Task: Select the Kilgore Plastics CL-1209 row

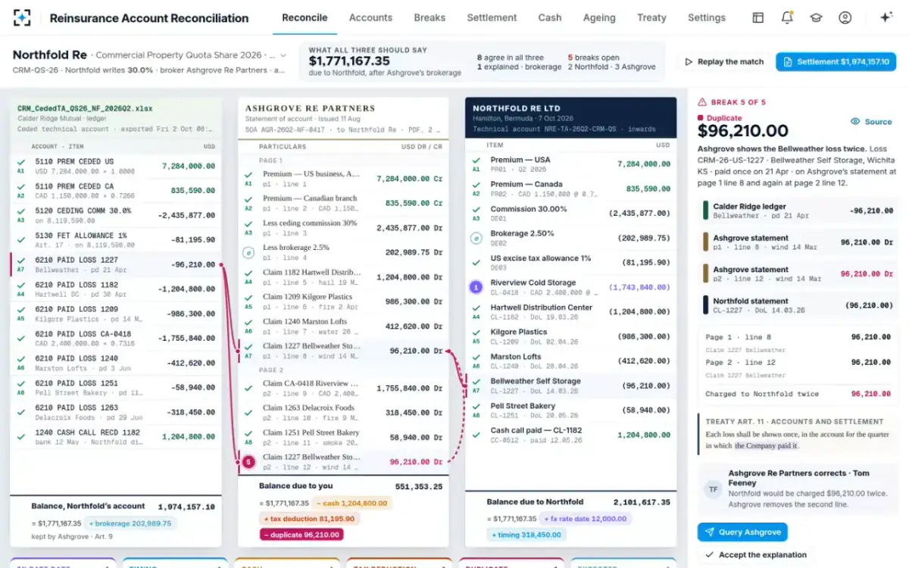Action: pos(570,336)
